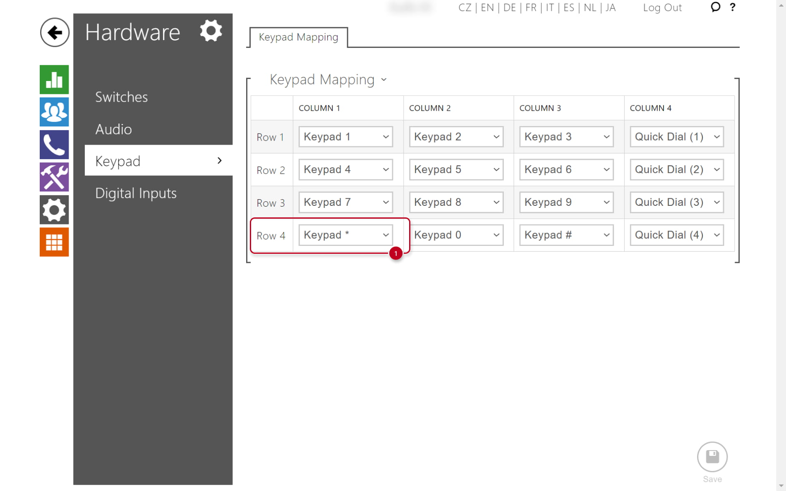Open the Keypad 3 dropdown
The height and width of the screenshot is (491, 786).
(x=567, y=136)
